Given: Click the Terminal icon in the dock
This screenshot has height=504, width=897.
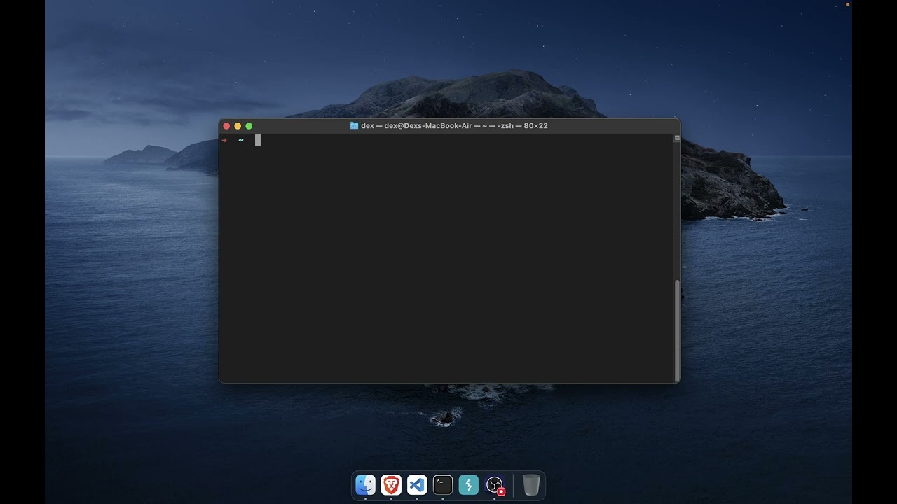Looking at the screenshot, I should [x=443, y=484].
